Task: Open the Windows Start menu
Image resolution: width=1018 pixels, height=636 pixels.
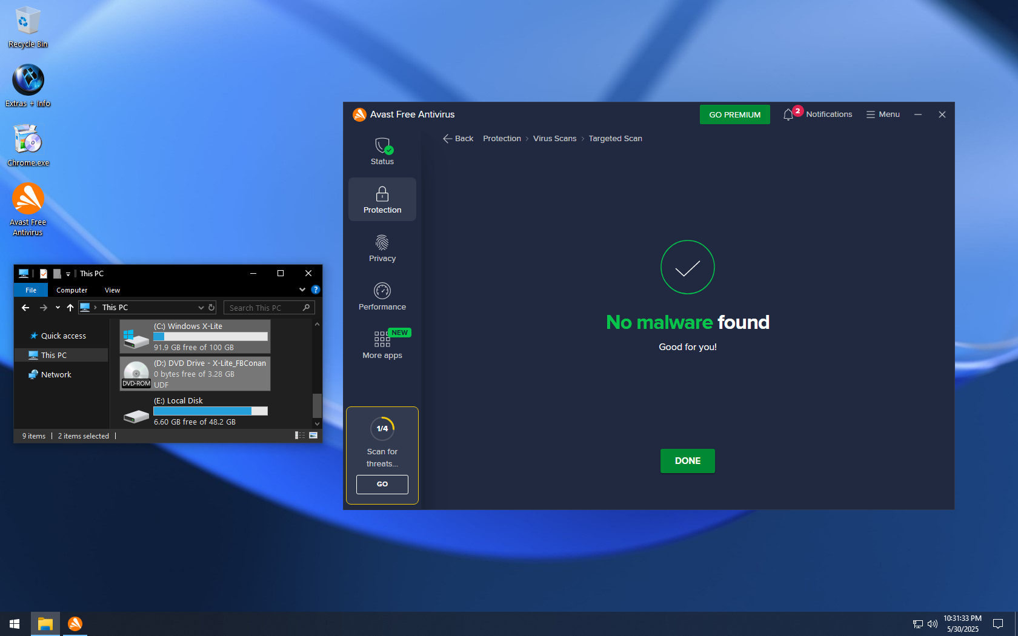Action: point(15,624)
